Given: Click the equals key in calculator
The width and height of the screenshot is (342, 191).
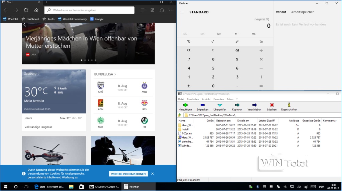Looking at the screenshot, I should pos(261,86).
